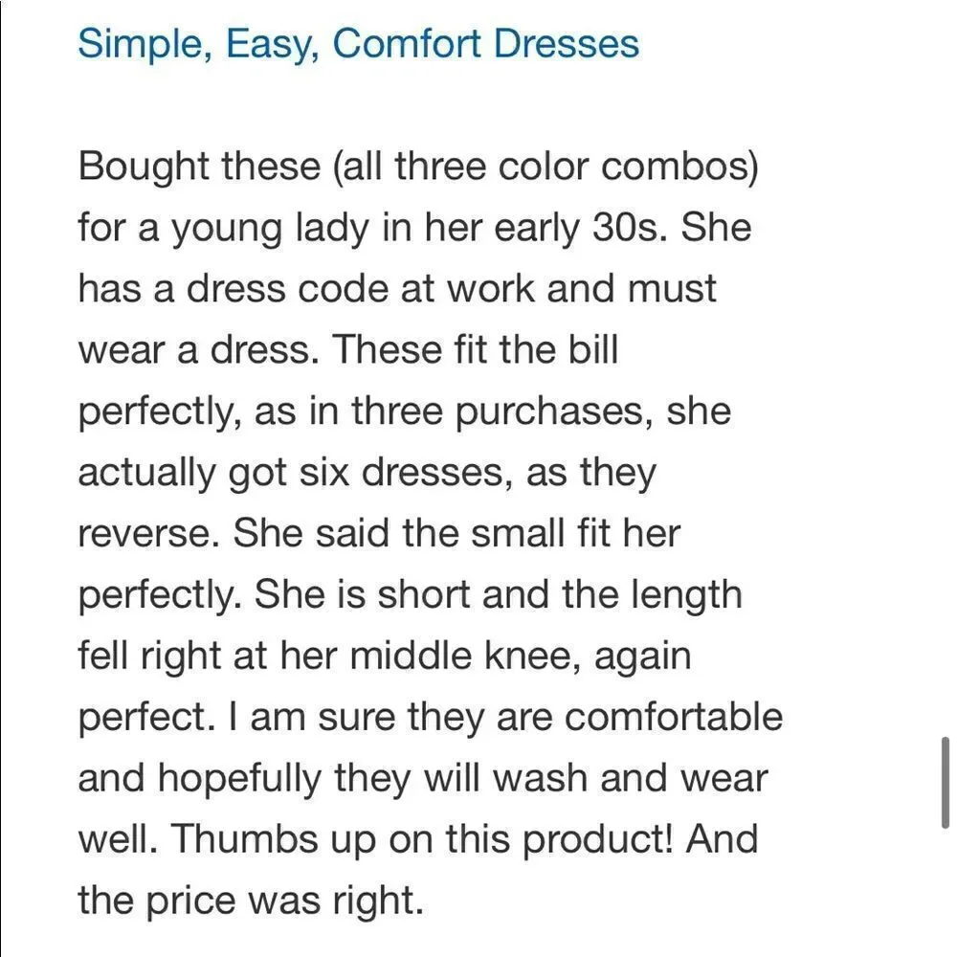The width and height of the screenshot is (957, 957).
Task: Click the text "six dresses" in the review
Action: (407, 473)
